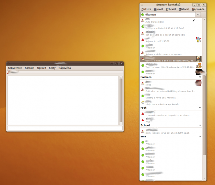
Task: Click avatar of trackmania.cz contact
Action: (x=199, y=65)
